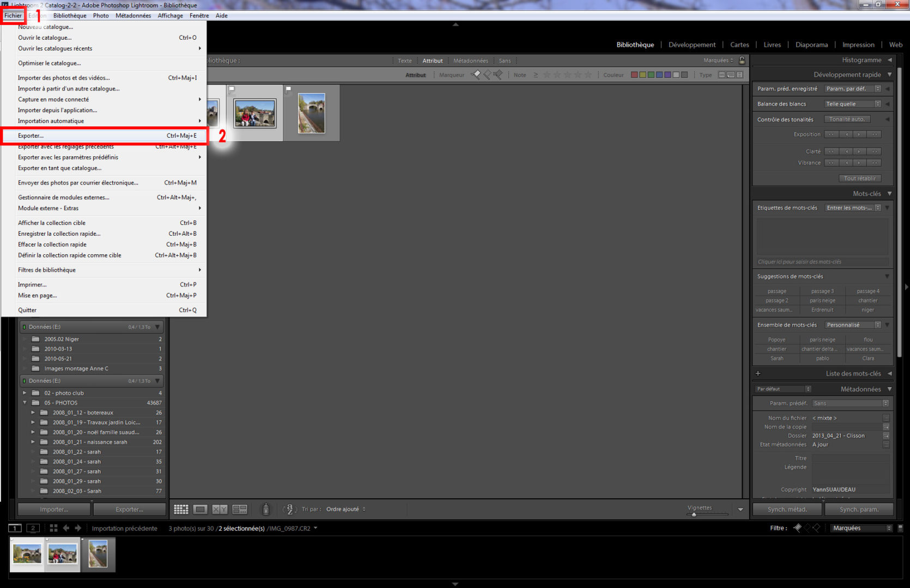Viewport: 910px width, 588px height.
Task: Switch to Survey view mode
Action: pyautogui.click(x=240, y=509)
